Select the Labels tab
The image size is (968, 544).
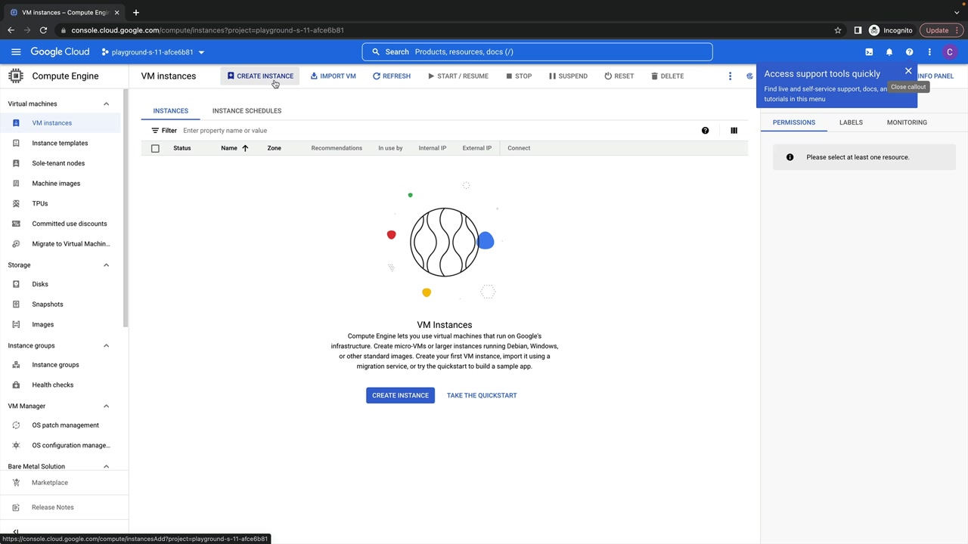point(851,122)
